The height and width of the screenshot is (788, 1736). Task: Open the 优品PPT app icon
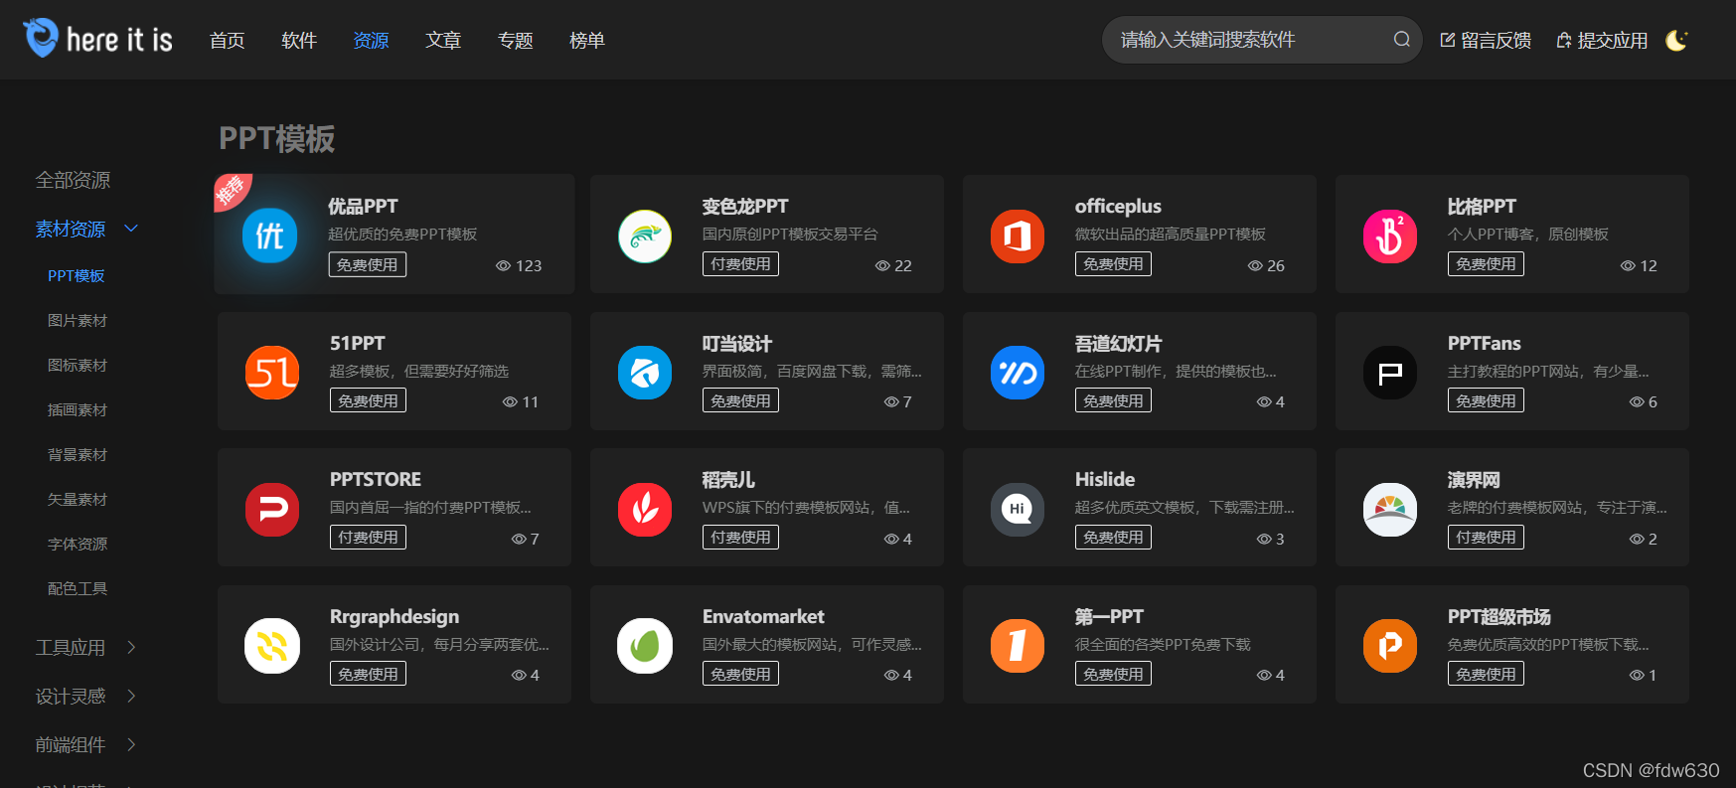click(270, 236)
